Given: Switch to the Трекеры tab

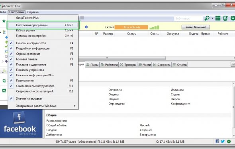Looking at the screenshot, I should (128, 65).
